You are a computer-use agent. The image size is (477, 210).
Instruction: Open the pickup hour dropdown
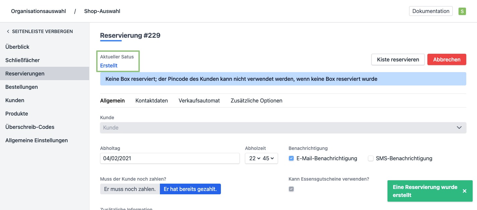253,159
